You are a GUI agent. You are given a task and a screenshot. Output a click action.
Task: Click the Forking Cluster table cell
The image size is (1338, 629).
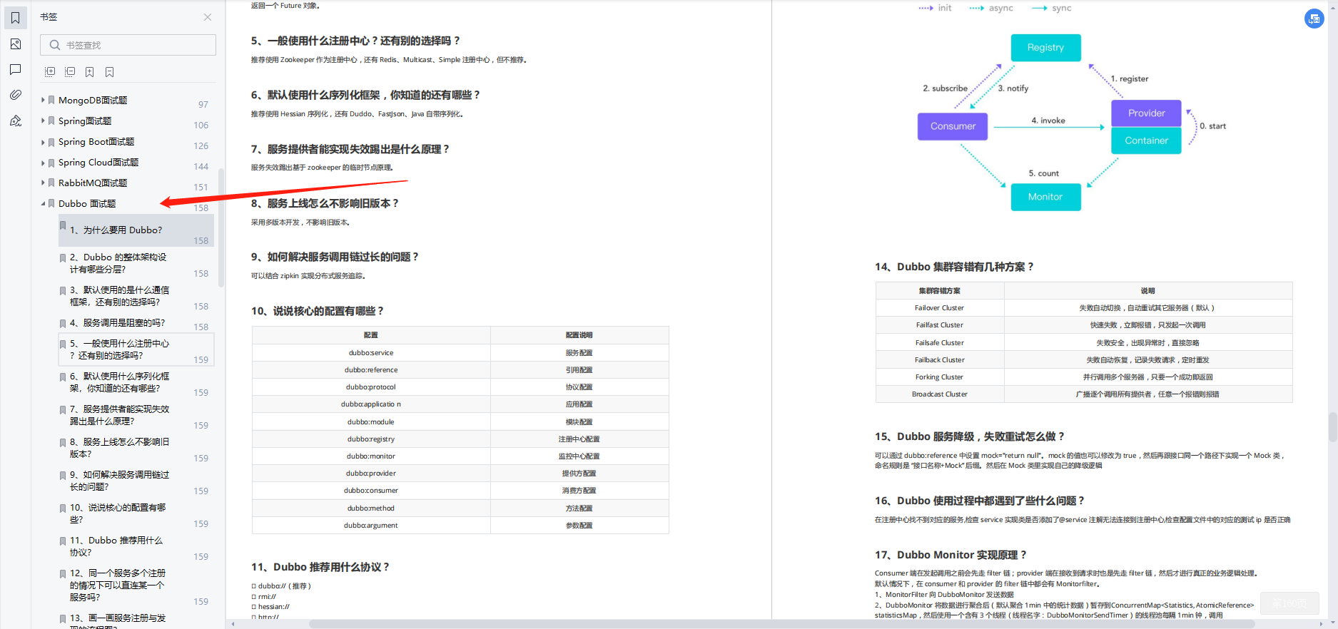(940, 377)
